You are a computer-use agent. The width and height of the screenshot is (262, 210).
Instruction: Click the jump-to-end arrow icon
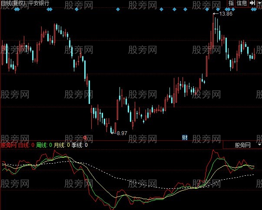coord(252,3)
